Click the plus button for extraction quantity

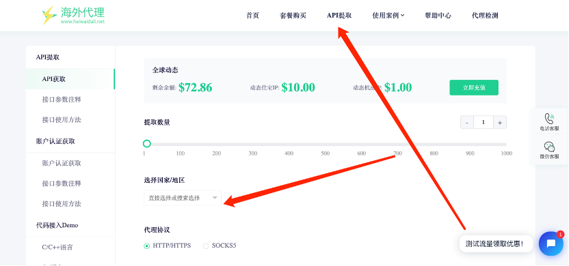pos(500,122)
